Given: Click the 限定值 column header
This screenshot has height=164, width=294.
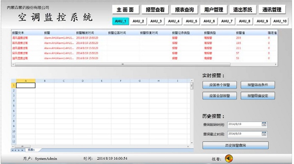Looking at the screenshot, I should click(x=272, y=33).
